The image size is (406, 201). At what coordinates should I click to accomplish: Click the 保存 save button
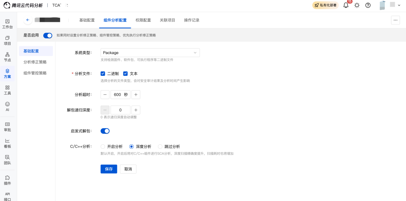click(x=109, y=169)
